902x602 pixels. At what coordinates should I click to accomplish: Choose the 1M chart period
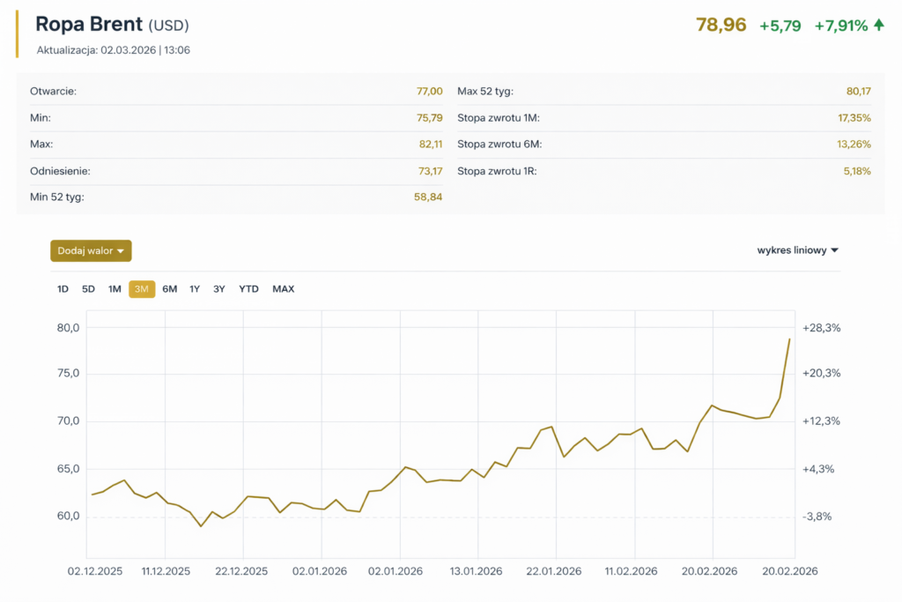click(115, 289)
